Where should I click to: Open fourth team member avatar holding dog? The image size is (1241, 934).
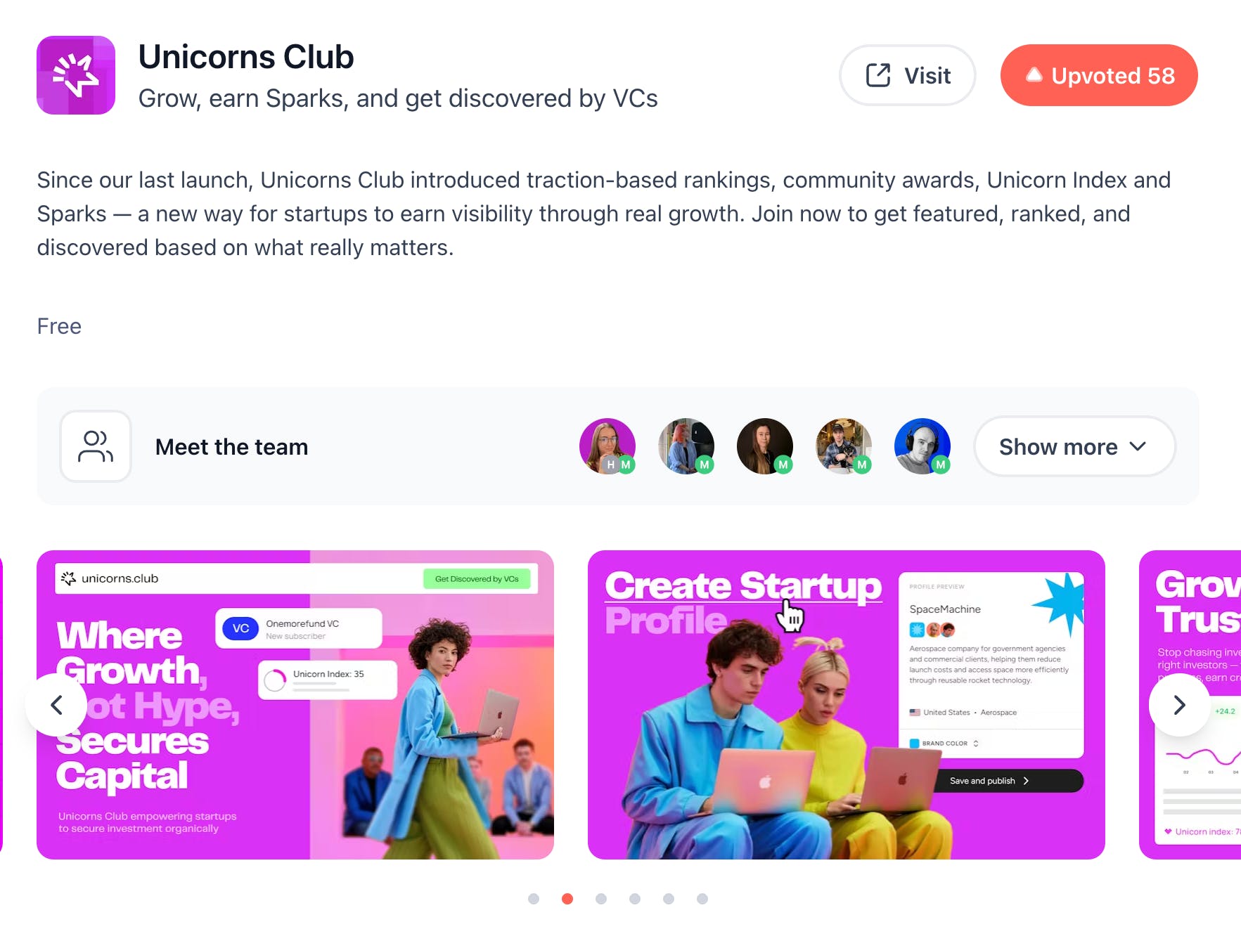pos(844,446)
